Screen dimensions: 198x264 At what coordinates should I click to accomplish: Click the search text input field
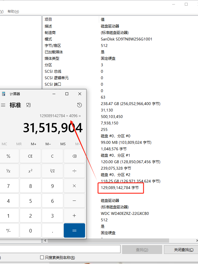[x=60, y=249]
